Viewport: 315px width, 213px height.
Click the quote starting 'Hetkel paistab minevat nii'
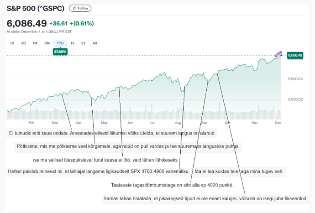click(x=99, y=171)
